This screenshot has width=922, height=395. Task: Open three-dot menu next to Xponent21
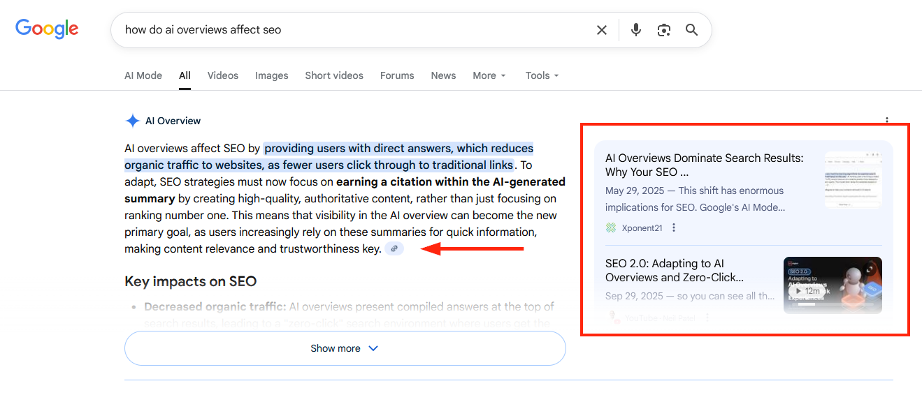[x=674, y=228]
